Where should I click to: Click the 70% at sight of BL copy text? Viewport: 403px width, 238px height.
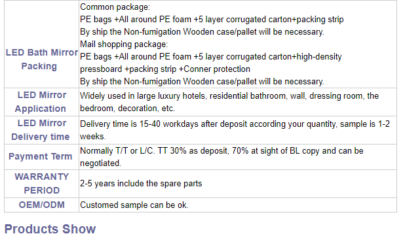(275, 151)
